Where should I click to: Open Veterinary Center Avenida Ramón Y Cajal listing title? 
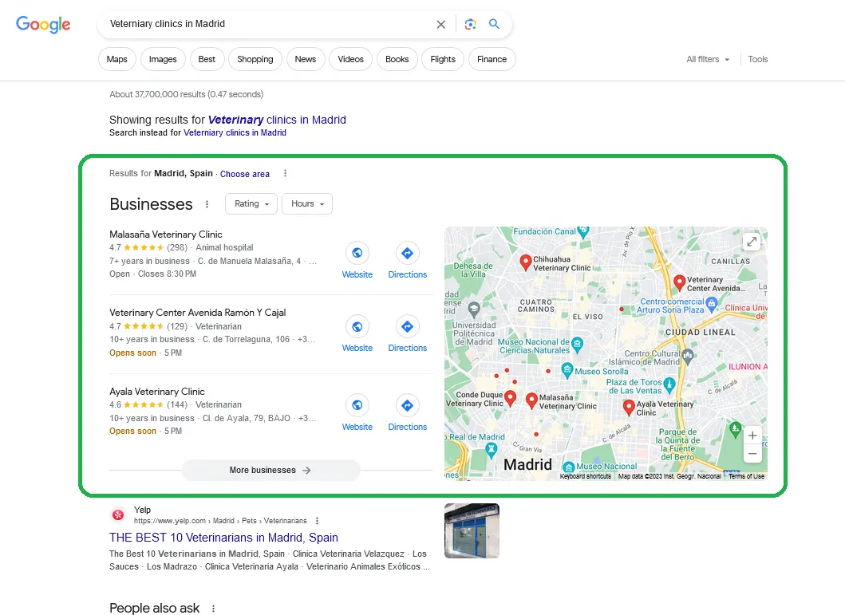pos(198,313)
